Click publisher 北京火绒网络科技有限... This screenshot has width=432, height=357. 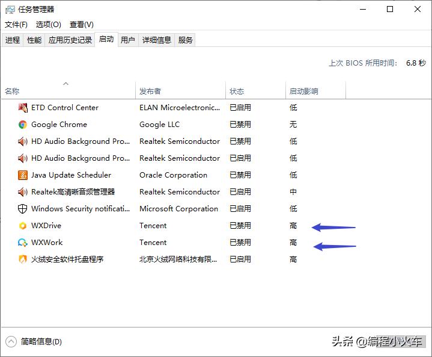click(x=178, y=259)
